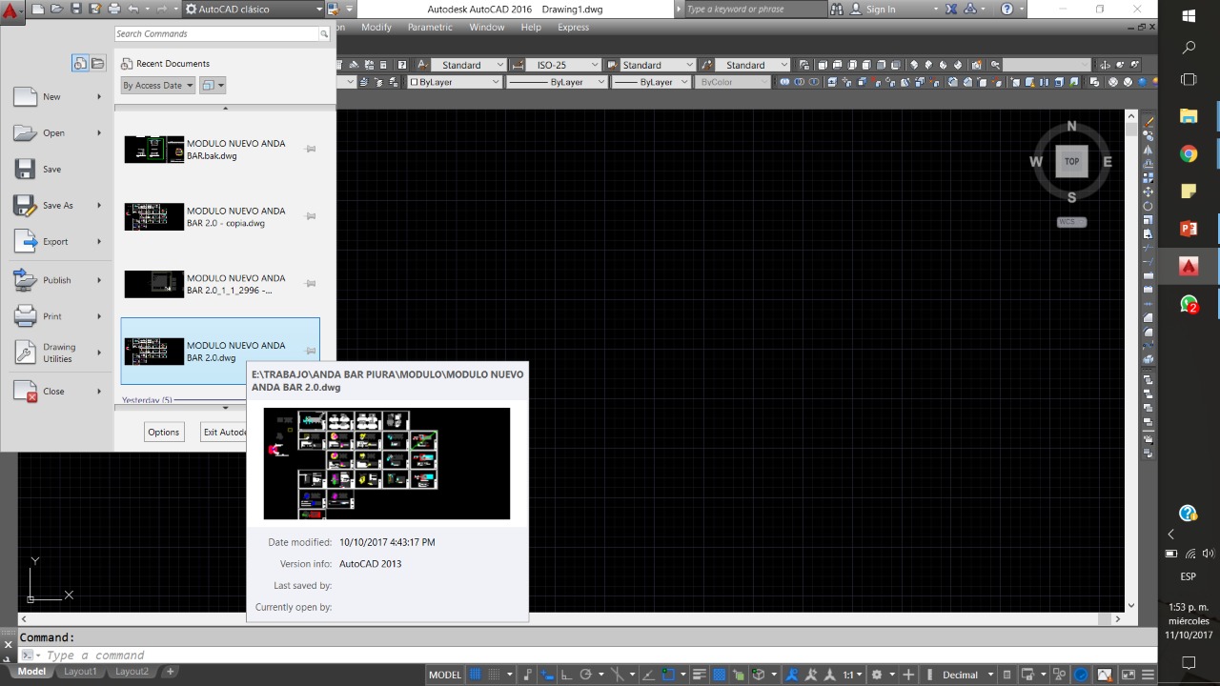Pin the MODULO NUEVO ANDA BAR 2.0 - copia.dwg document
Viewport: 1220px width, 686px height.
pyautogui.click(x=310, y=217)
